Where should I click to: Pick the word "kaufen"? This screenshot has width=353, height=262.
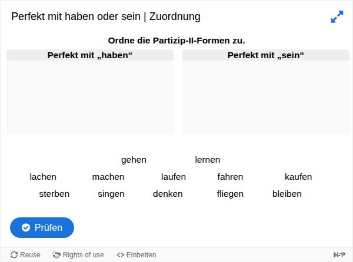click(x=298, y=177)
